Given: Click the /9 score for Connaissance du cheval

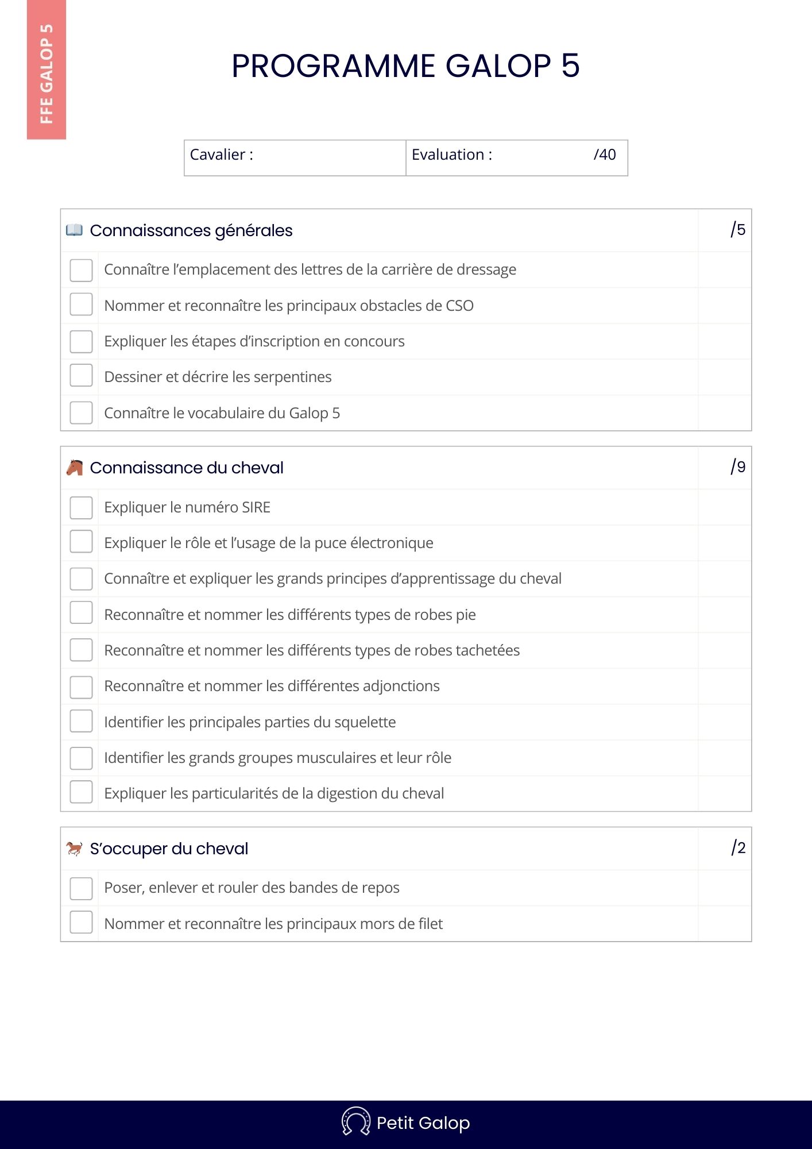Looking at the screenshot, I should pyautogui.click(x=738, y=467).
